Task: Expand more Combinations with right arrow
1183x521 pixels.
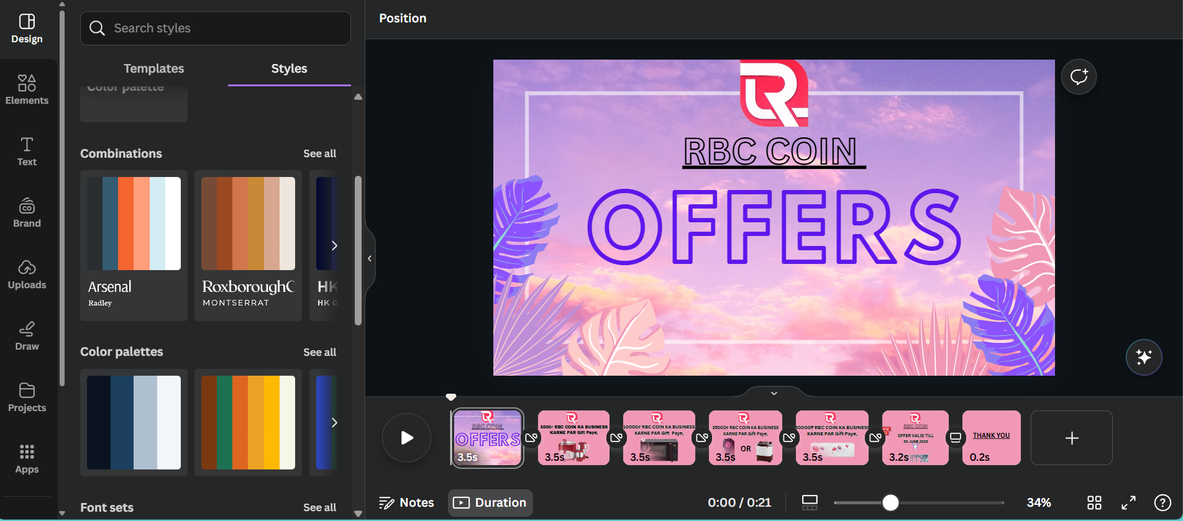Action: click(x=334, y=245)
